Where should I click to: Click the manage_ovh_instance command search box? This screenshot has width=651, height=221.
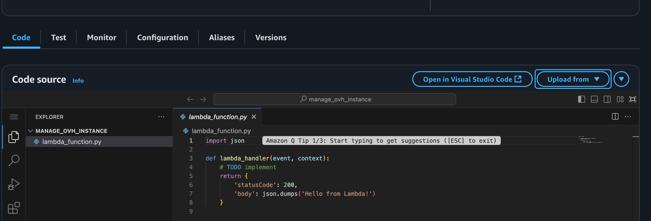(335, 99)
